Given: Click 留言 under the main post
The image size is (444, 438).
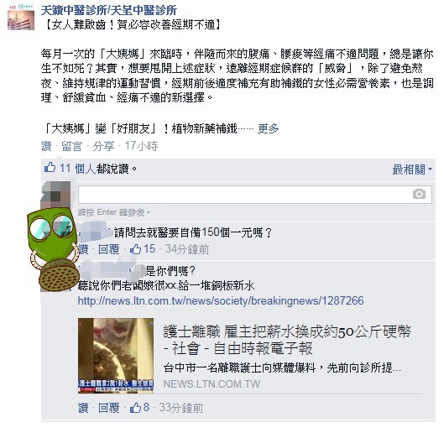Looking at the screenshot, I should click(x=71, y=146).
